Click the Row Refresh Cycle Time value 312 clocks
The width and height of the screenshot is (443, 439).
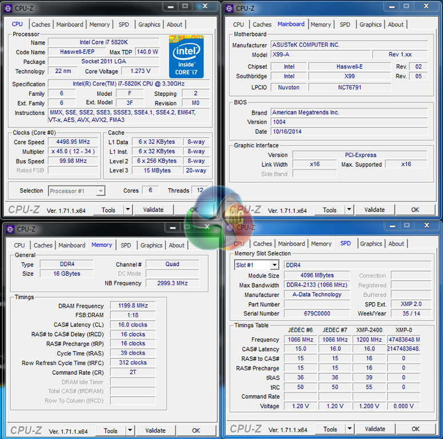133,363
